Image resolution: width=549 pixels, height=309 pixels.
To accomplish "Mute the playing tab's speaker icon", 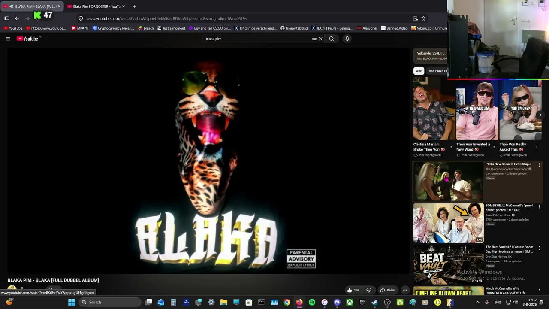I will click(11, 6).
